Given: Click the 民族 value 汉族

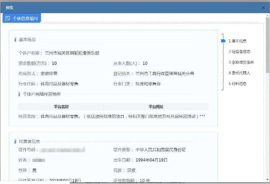Looking at the screenshot, I should pos(131,170).
